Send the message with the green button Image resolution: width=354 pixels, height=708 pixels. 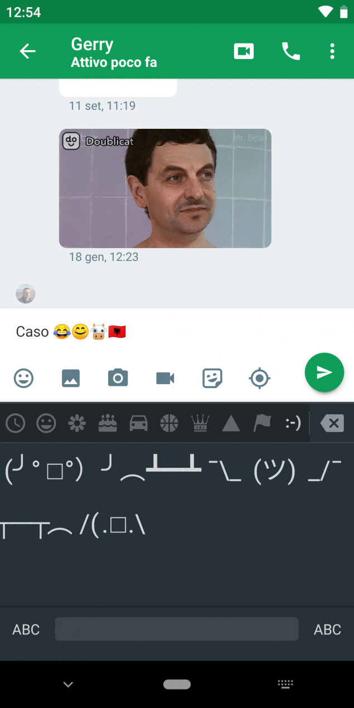coord(324,372)
